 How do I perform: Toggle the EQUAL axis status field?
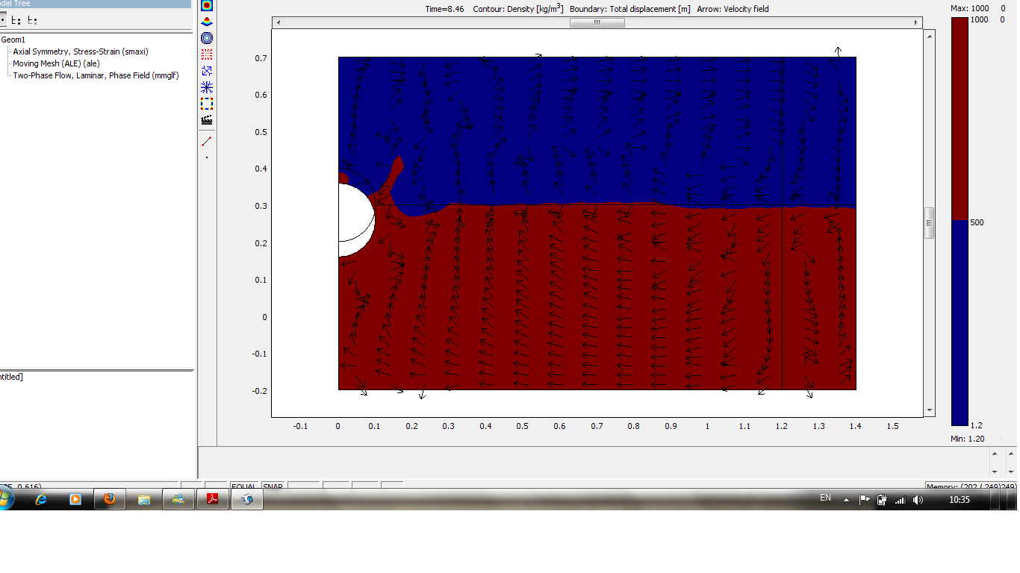pos(243,486)
